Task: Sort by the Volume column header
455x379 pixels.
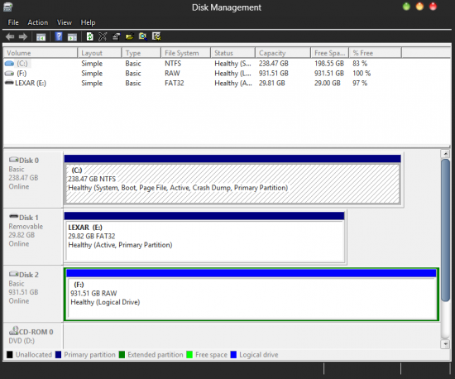Action: click(x=41, y=53)
